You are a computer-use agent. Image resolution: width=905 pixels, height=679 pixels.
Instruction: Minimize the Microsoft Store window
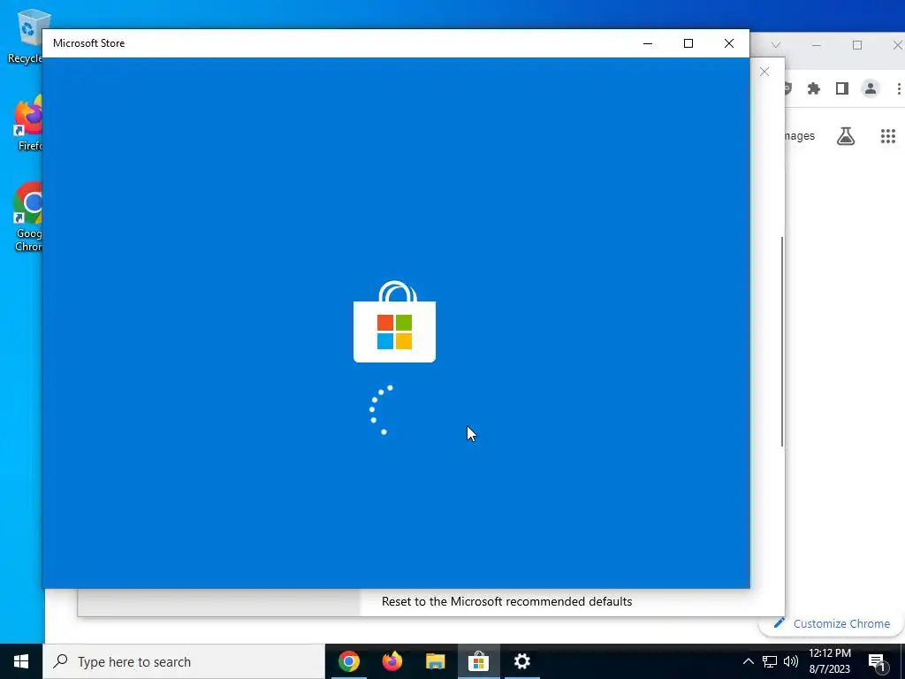click(x=648, y=43)
